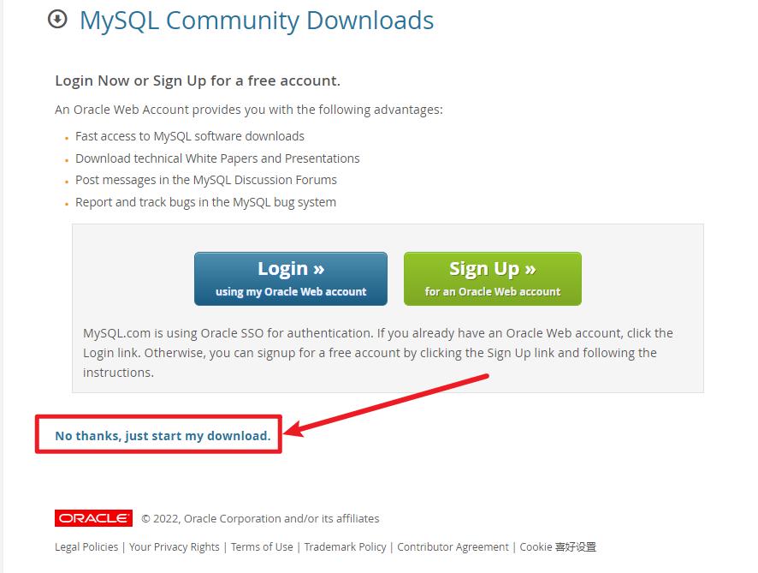Click the red Oracle logo
The height and width of the screenshot is (573, 758).
[x=94, y=518]
